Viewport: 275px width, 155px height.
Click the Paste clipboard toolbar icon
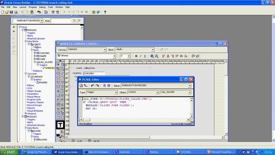(32, 12)
